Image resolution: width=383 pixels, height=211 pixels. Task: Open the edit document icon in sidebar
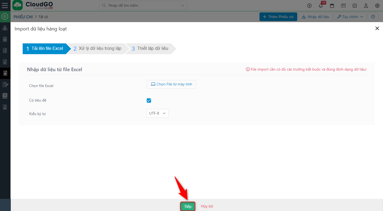click(5, 84)
